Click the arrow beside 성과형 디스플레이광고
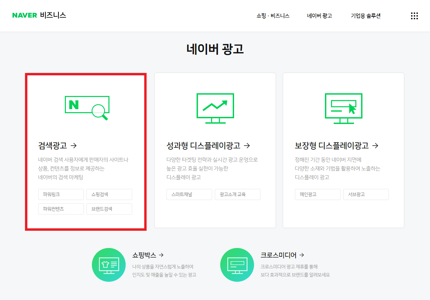Screen dimensions: 430x300 [248, 146]
